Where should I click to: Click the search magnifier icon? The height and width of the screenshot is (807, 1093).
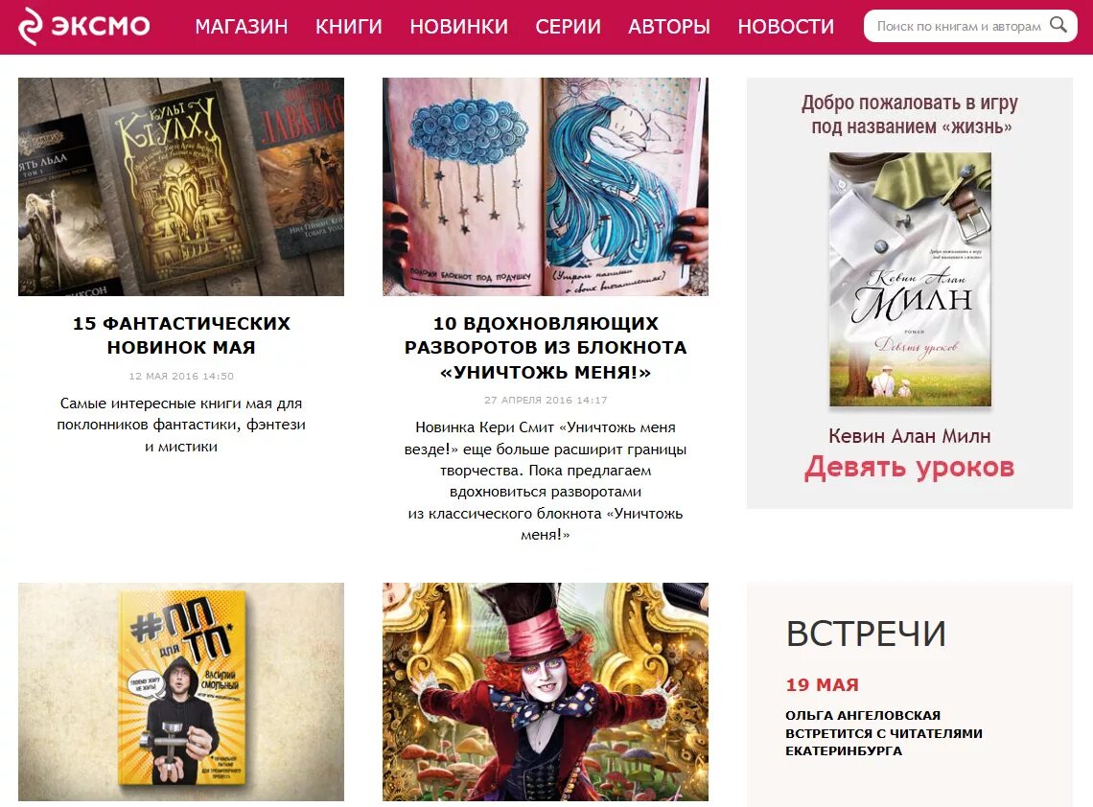point(1058,25)
